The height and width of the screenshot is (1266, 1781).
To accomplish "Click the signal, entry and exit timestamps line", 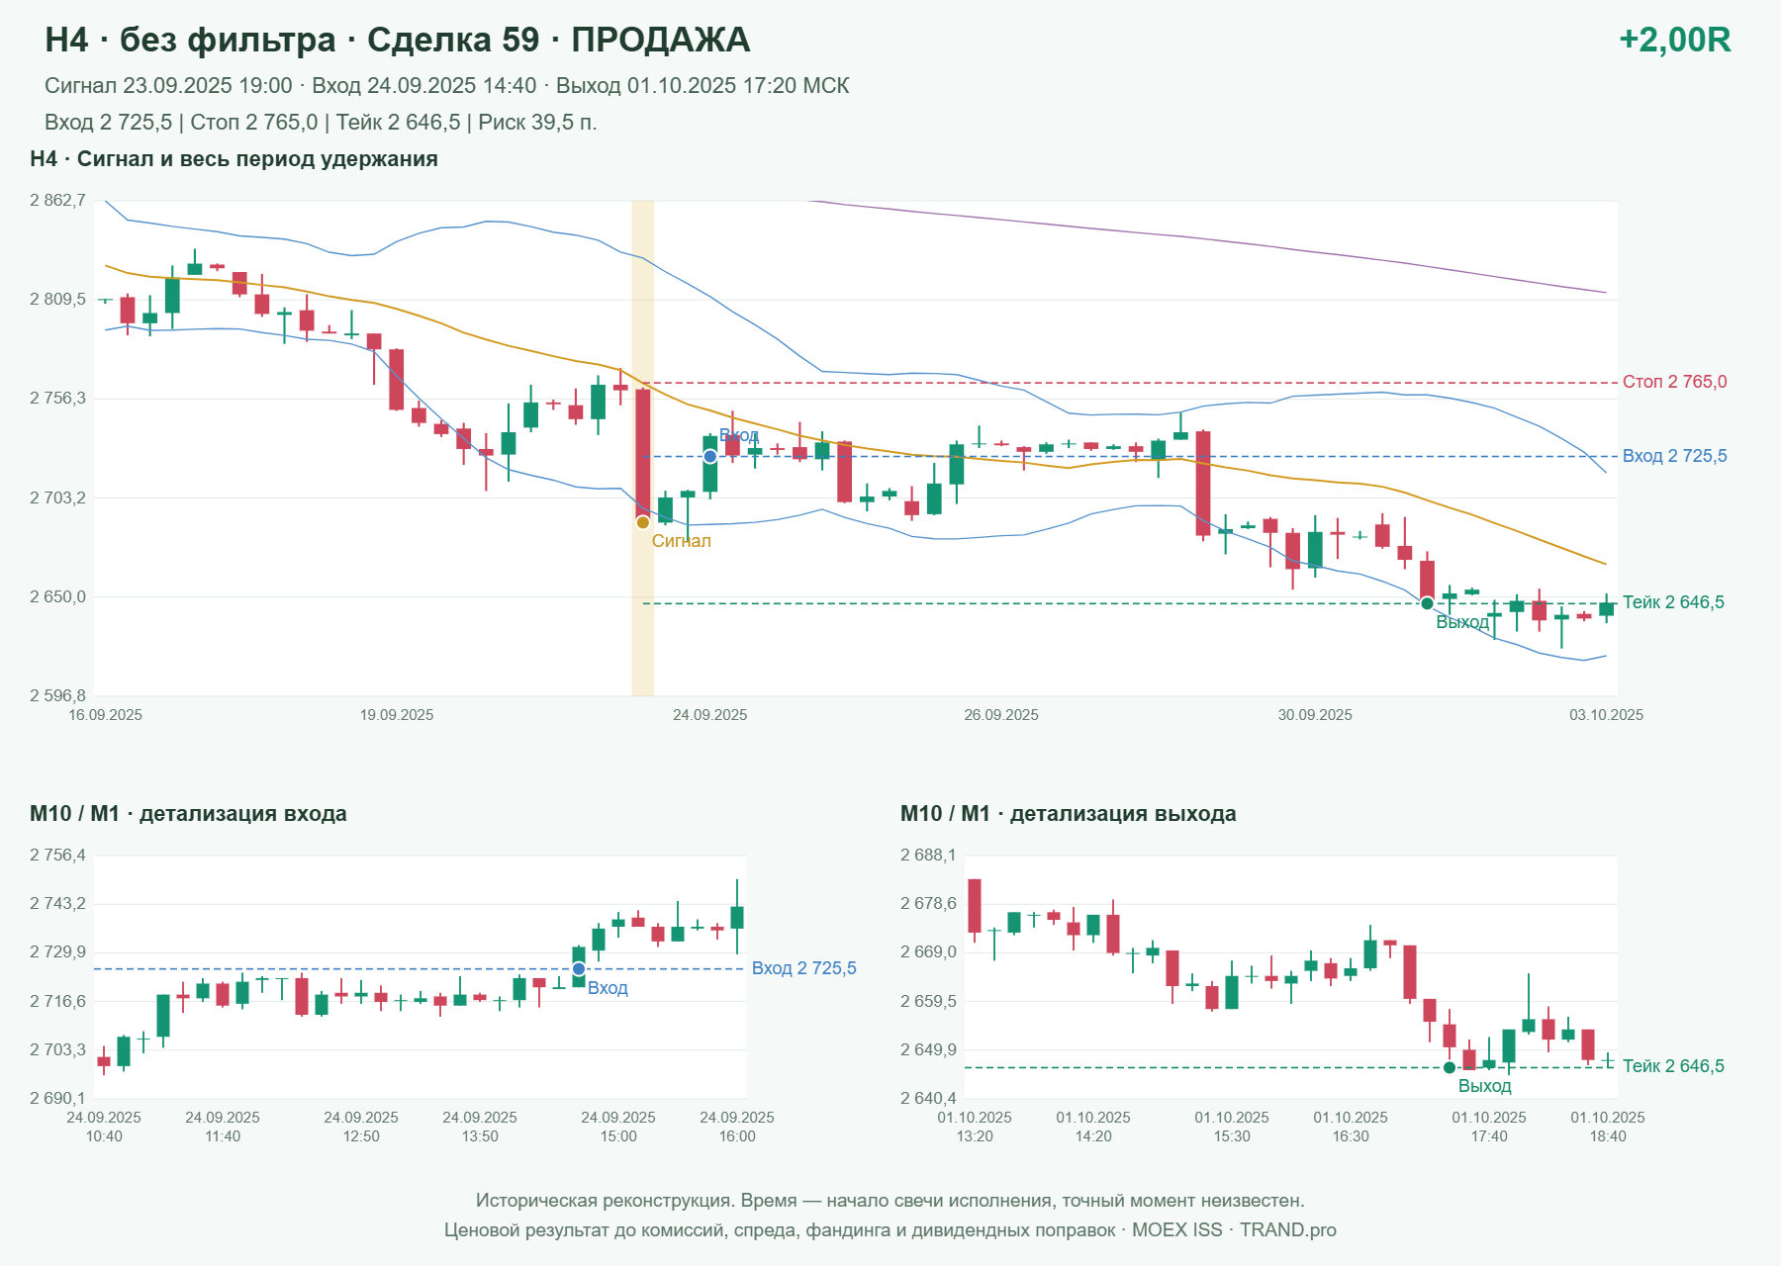I will coord(447,86).
